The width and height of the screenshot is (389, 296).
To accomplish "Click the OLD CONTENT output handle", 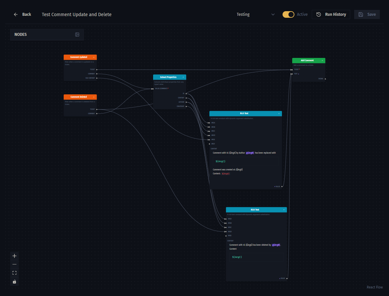I will click(97, 78).
